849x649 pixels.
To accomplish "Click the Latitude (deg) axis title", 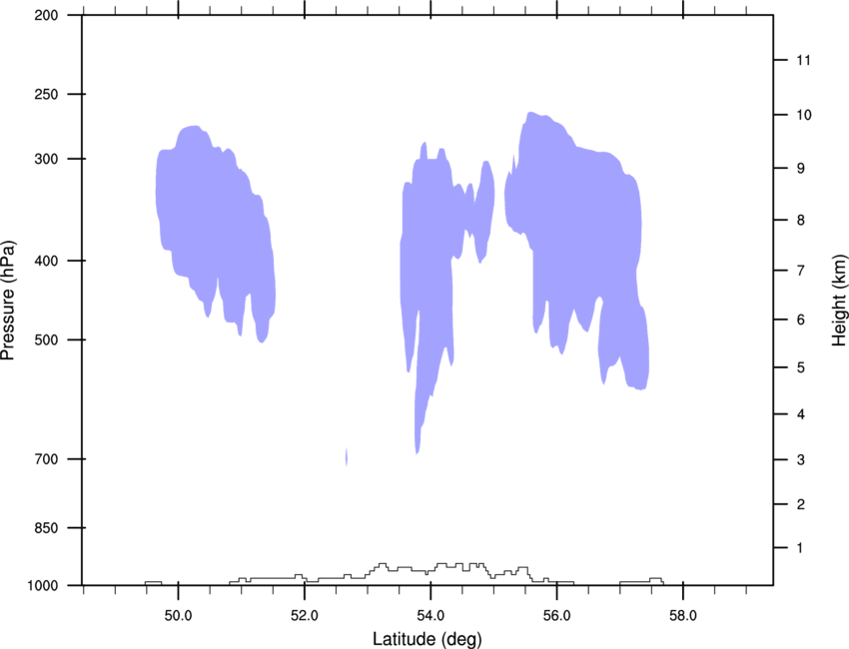I will click(x=426, y=639).
